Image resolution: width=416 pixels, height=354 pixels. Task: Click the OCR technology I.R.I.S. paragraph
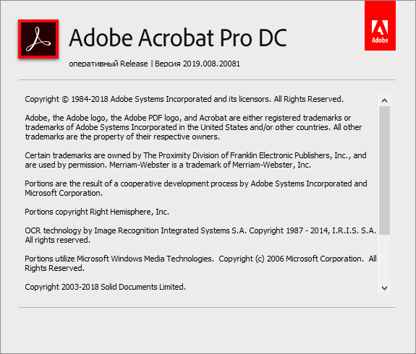click(200, 236)
